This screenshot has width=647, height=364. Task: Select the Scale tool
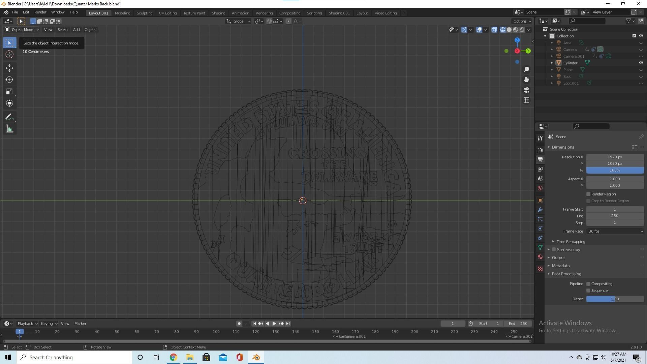coord(9,92)
